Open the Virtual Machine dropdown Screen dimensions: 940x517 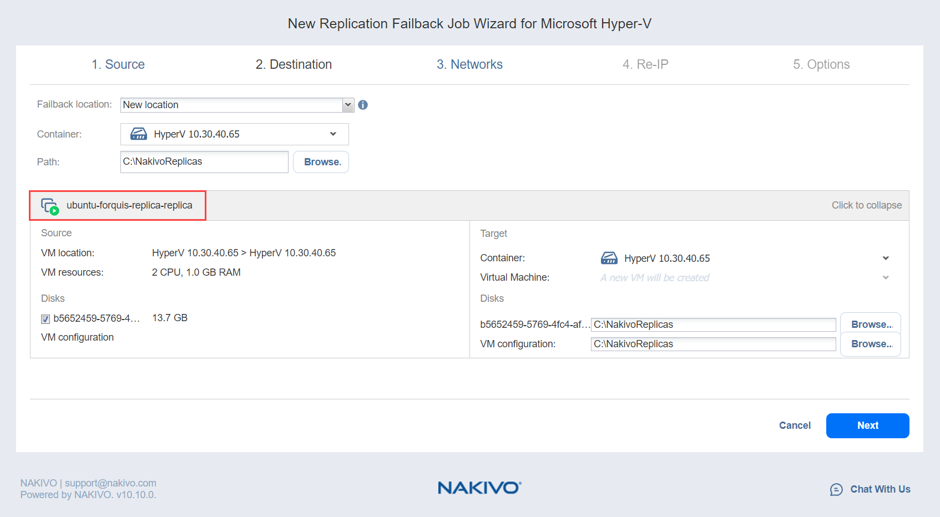886,278
